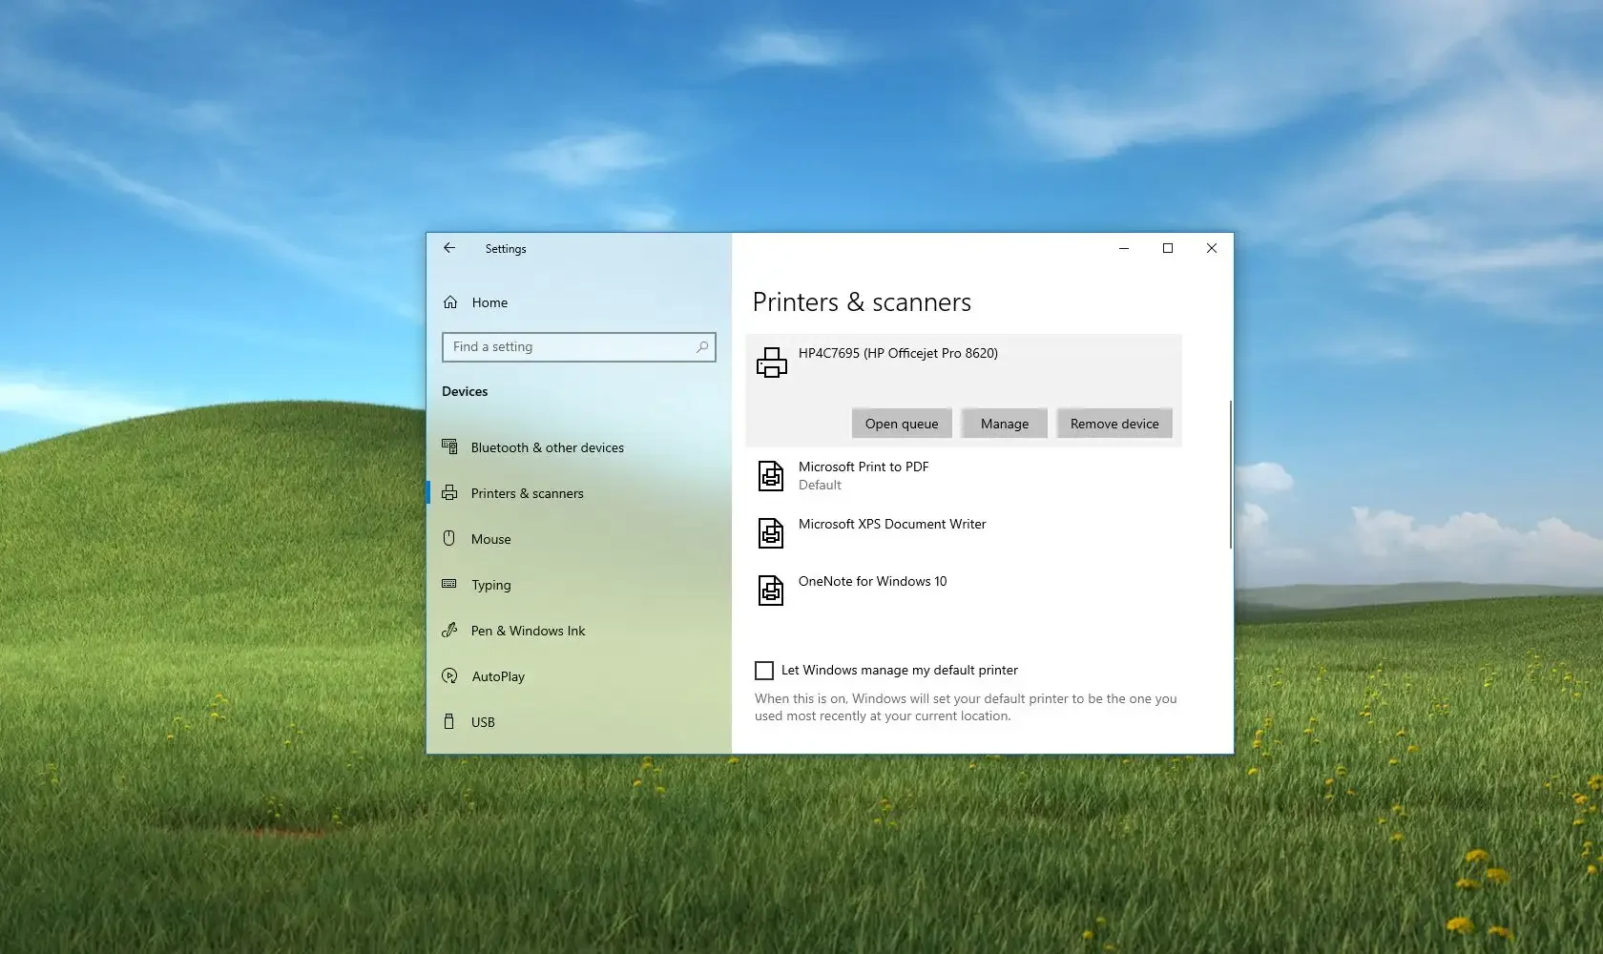Remove the HP Officejet Pro device
Image resolution: width=1603 pixels, height=954 pixels.
click(x=1114, y=423)
